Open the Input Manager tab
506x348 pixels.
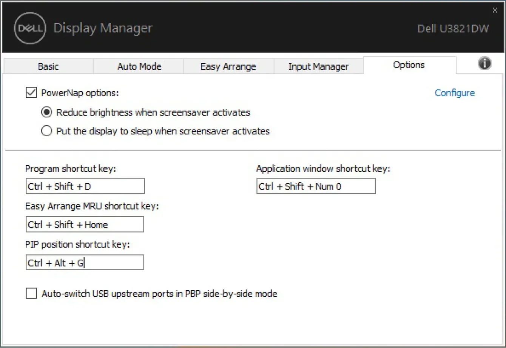click(318, 66)
